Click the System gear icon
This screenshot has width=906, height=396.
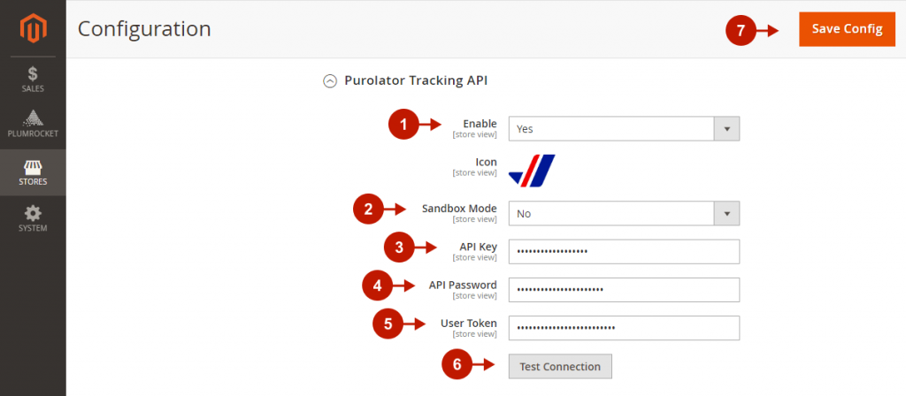[33, 213]
